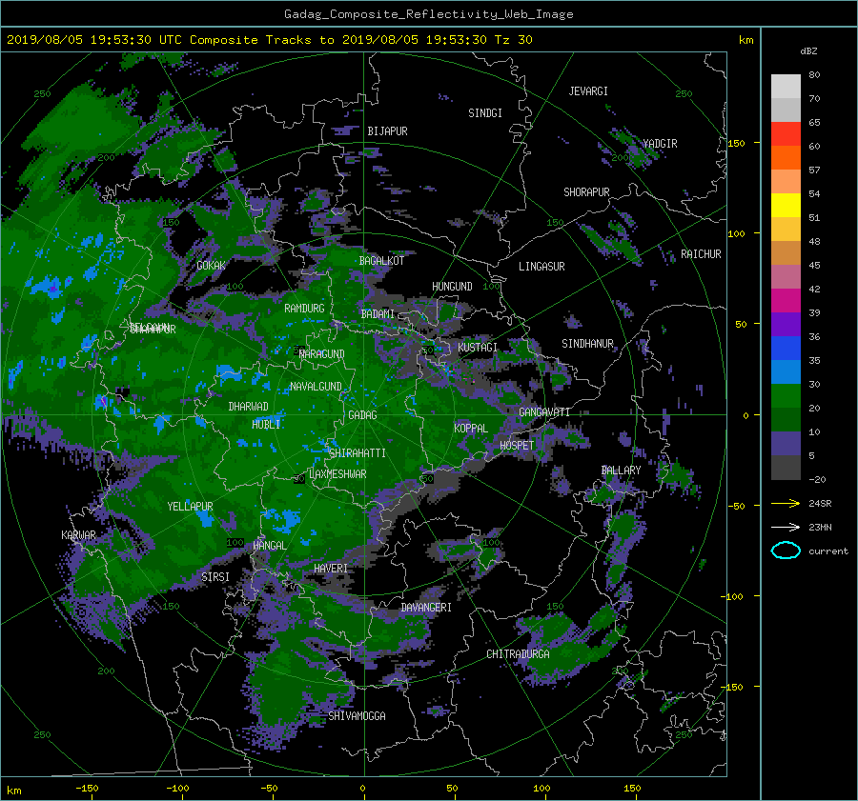Viewport: 858px width, 801px height.
Task: Click the YELLAPUR city label
Action: [x=190, y=507]
